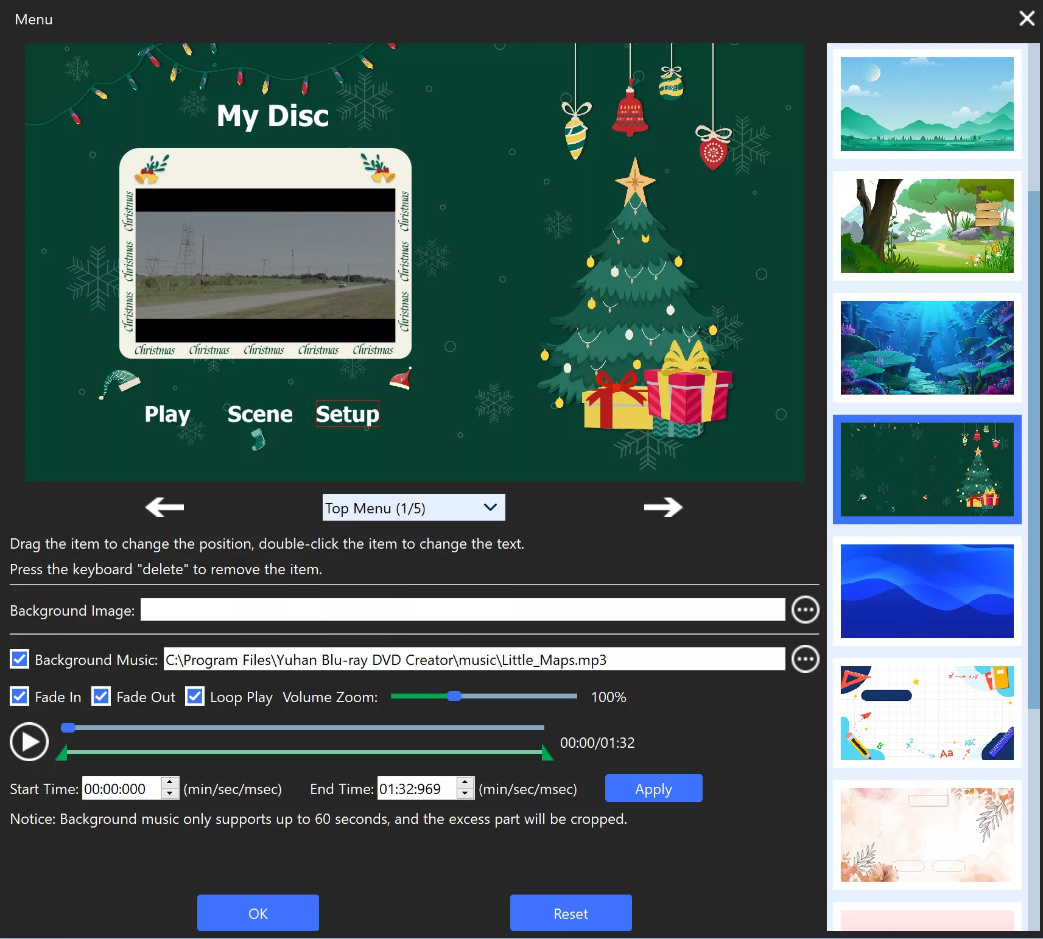This screenshot has height=939, width=1043.
Task: Select the green end trim marker
Action: pos(547,754)
